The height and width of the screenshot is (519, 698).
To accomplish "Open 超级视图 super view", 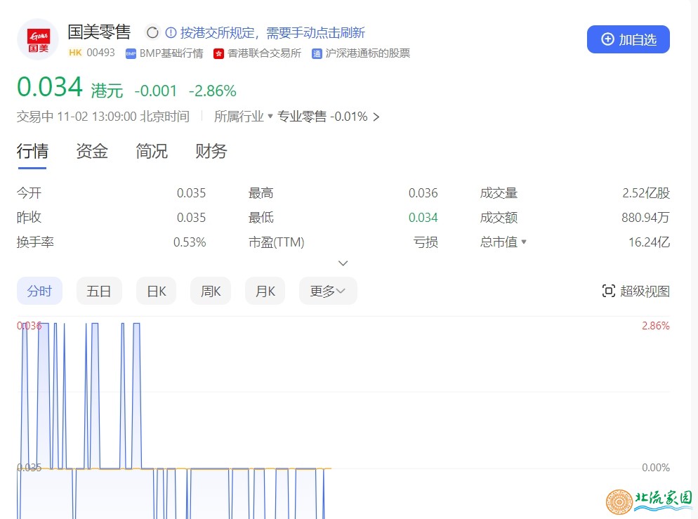I will pos(636,291).
